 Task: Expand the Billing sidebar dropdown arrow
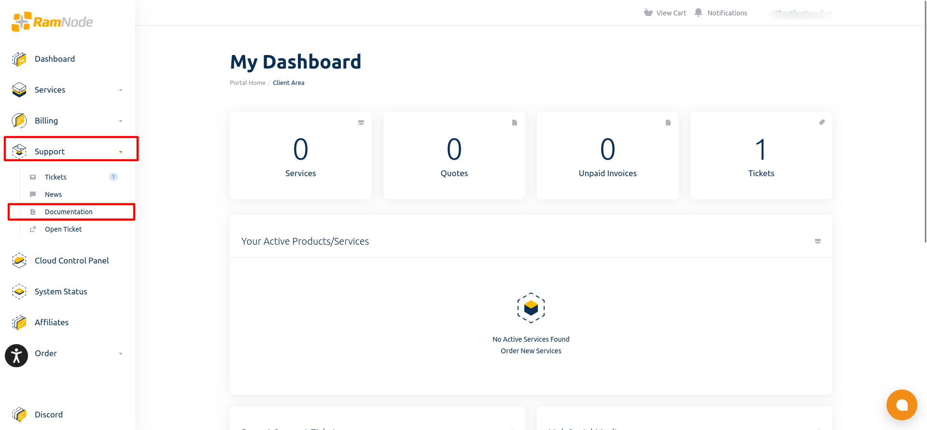pos(121,121)
